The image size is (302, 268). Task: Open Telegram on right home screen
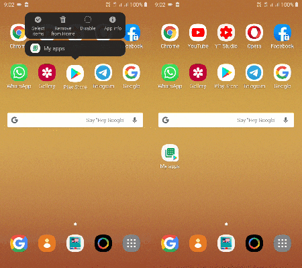click(x=254, y=72)
